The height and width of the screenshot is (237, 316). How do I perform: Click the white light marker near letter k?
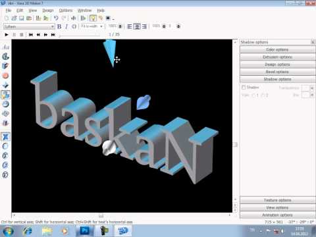point(109,148)
